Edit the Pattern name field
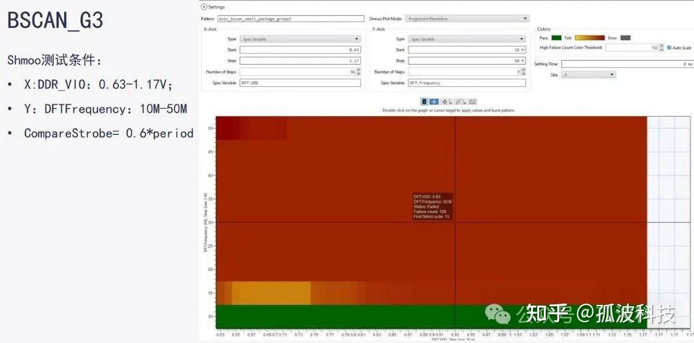The width and height of the screenshot is (694, 343). pos(291,19)
